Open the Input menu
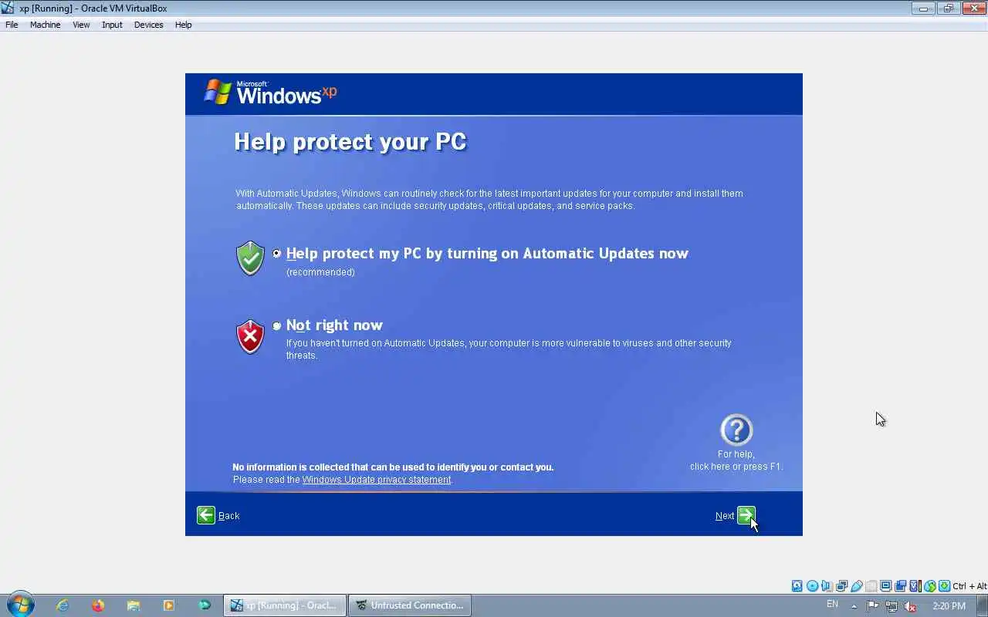Image resolution: width=988 pixels, height=617 pixels. 112,25
